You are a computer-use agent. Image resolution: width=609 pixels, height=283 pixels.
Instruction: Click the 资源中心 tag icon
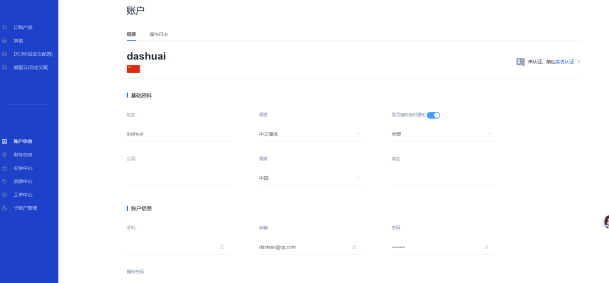(4, 181)
